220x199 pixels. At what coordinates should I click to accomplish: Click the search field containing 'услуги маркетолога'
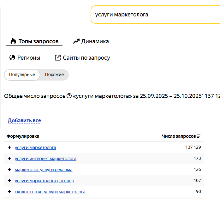pos(155,15)
